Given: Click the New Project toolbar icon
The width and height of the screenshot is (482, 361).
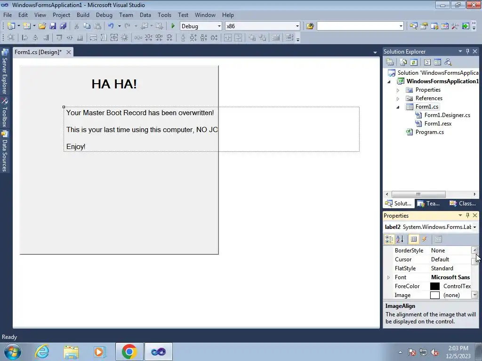Looking at the screenshot, I should coord(11,26).
